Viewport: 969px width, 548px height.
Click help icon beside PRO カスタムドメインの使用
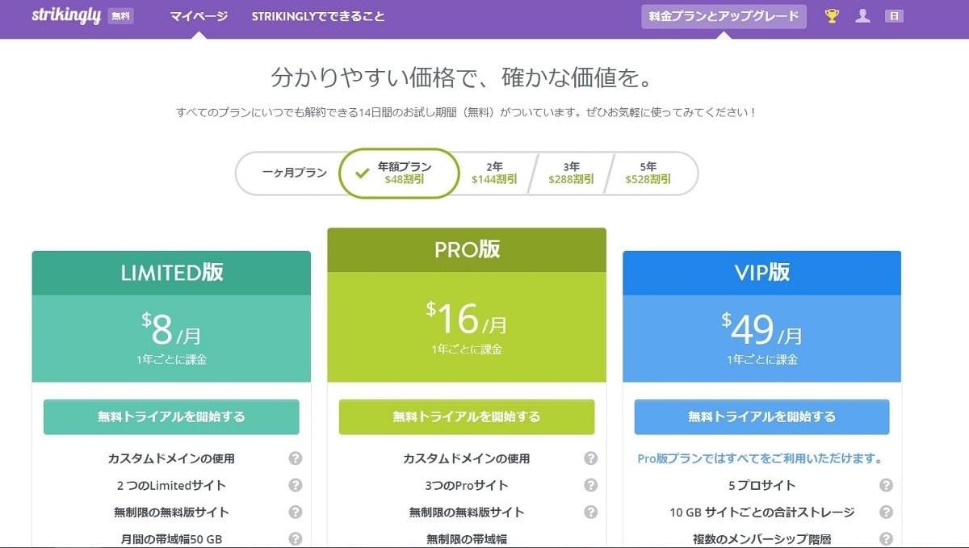tap(591, 458)
